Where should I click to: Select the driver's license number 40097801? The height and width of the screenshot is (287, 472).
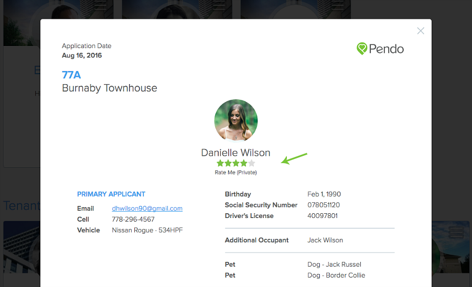323,216
